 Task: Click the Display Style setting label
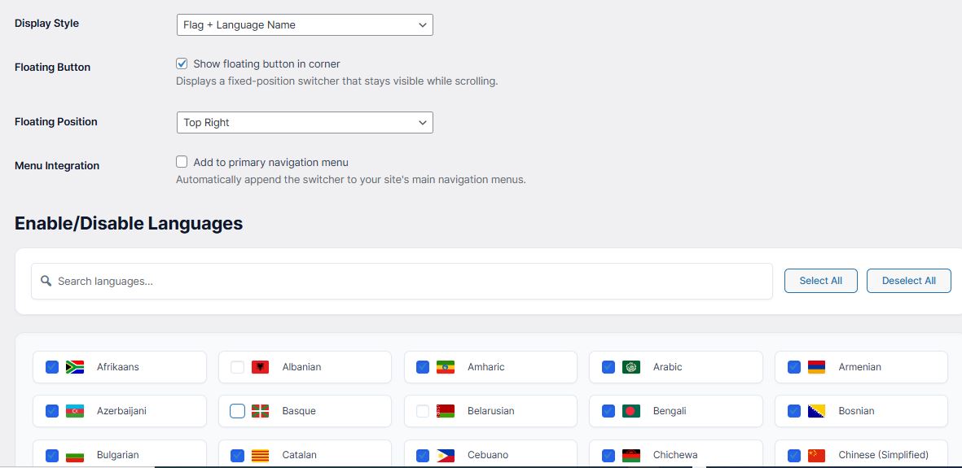click(46, 24)
